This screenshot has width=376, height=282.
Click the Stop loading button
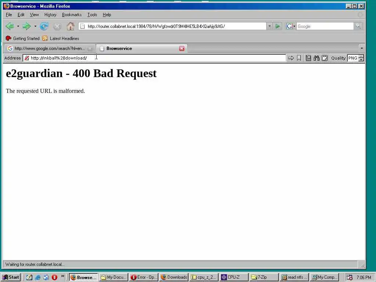click(x=57, y=26)
